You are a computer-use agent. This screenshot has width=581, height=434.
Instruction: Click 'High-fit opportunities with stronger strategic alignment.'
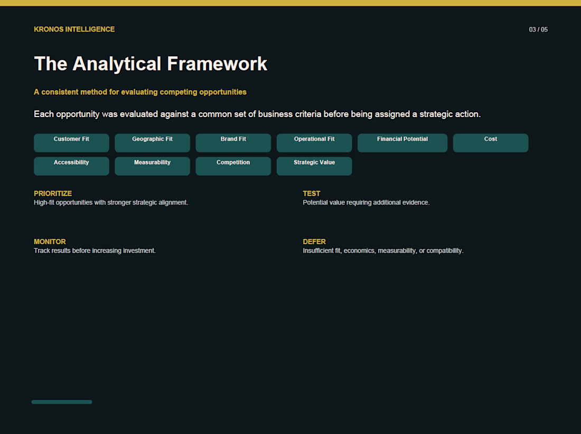pyautogui.click(x=111, y=202)
